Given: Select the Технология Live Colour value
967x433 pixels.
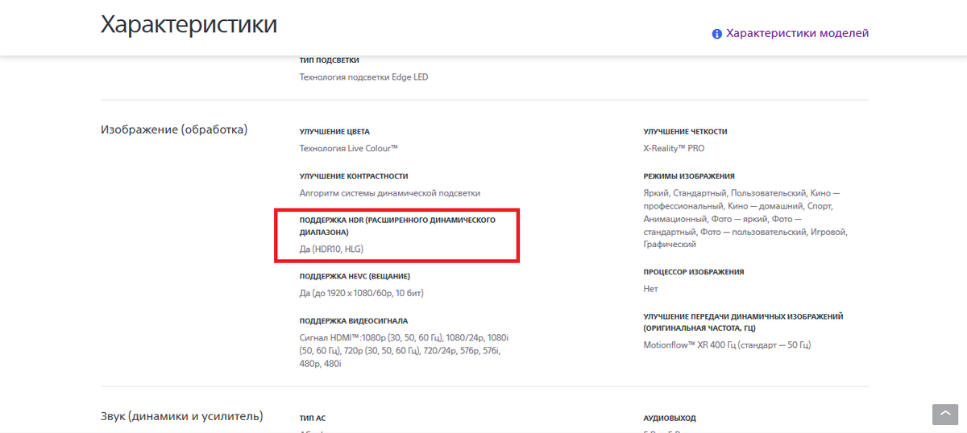Looking at the screenshot, I should point(349,148).
